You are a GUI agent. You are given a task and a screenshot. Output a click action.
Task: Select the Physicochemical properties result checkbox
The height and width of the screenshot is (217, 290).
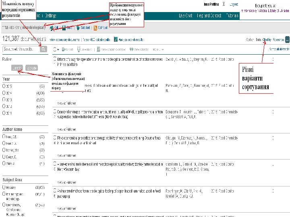tap(55, 137)
